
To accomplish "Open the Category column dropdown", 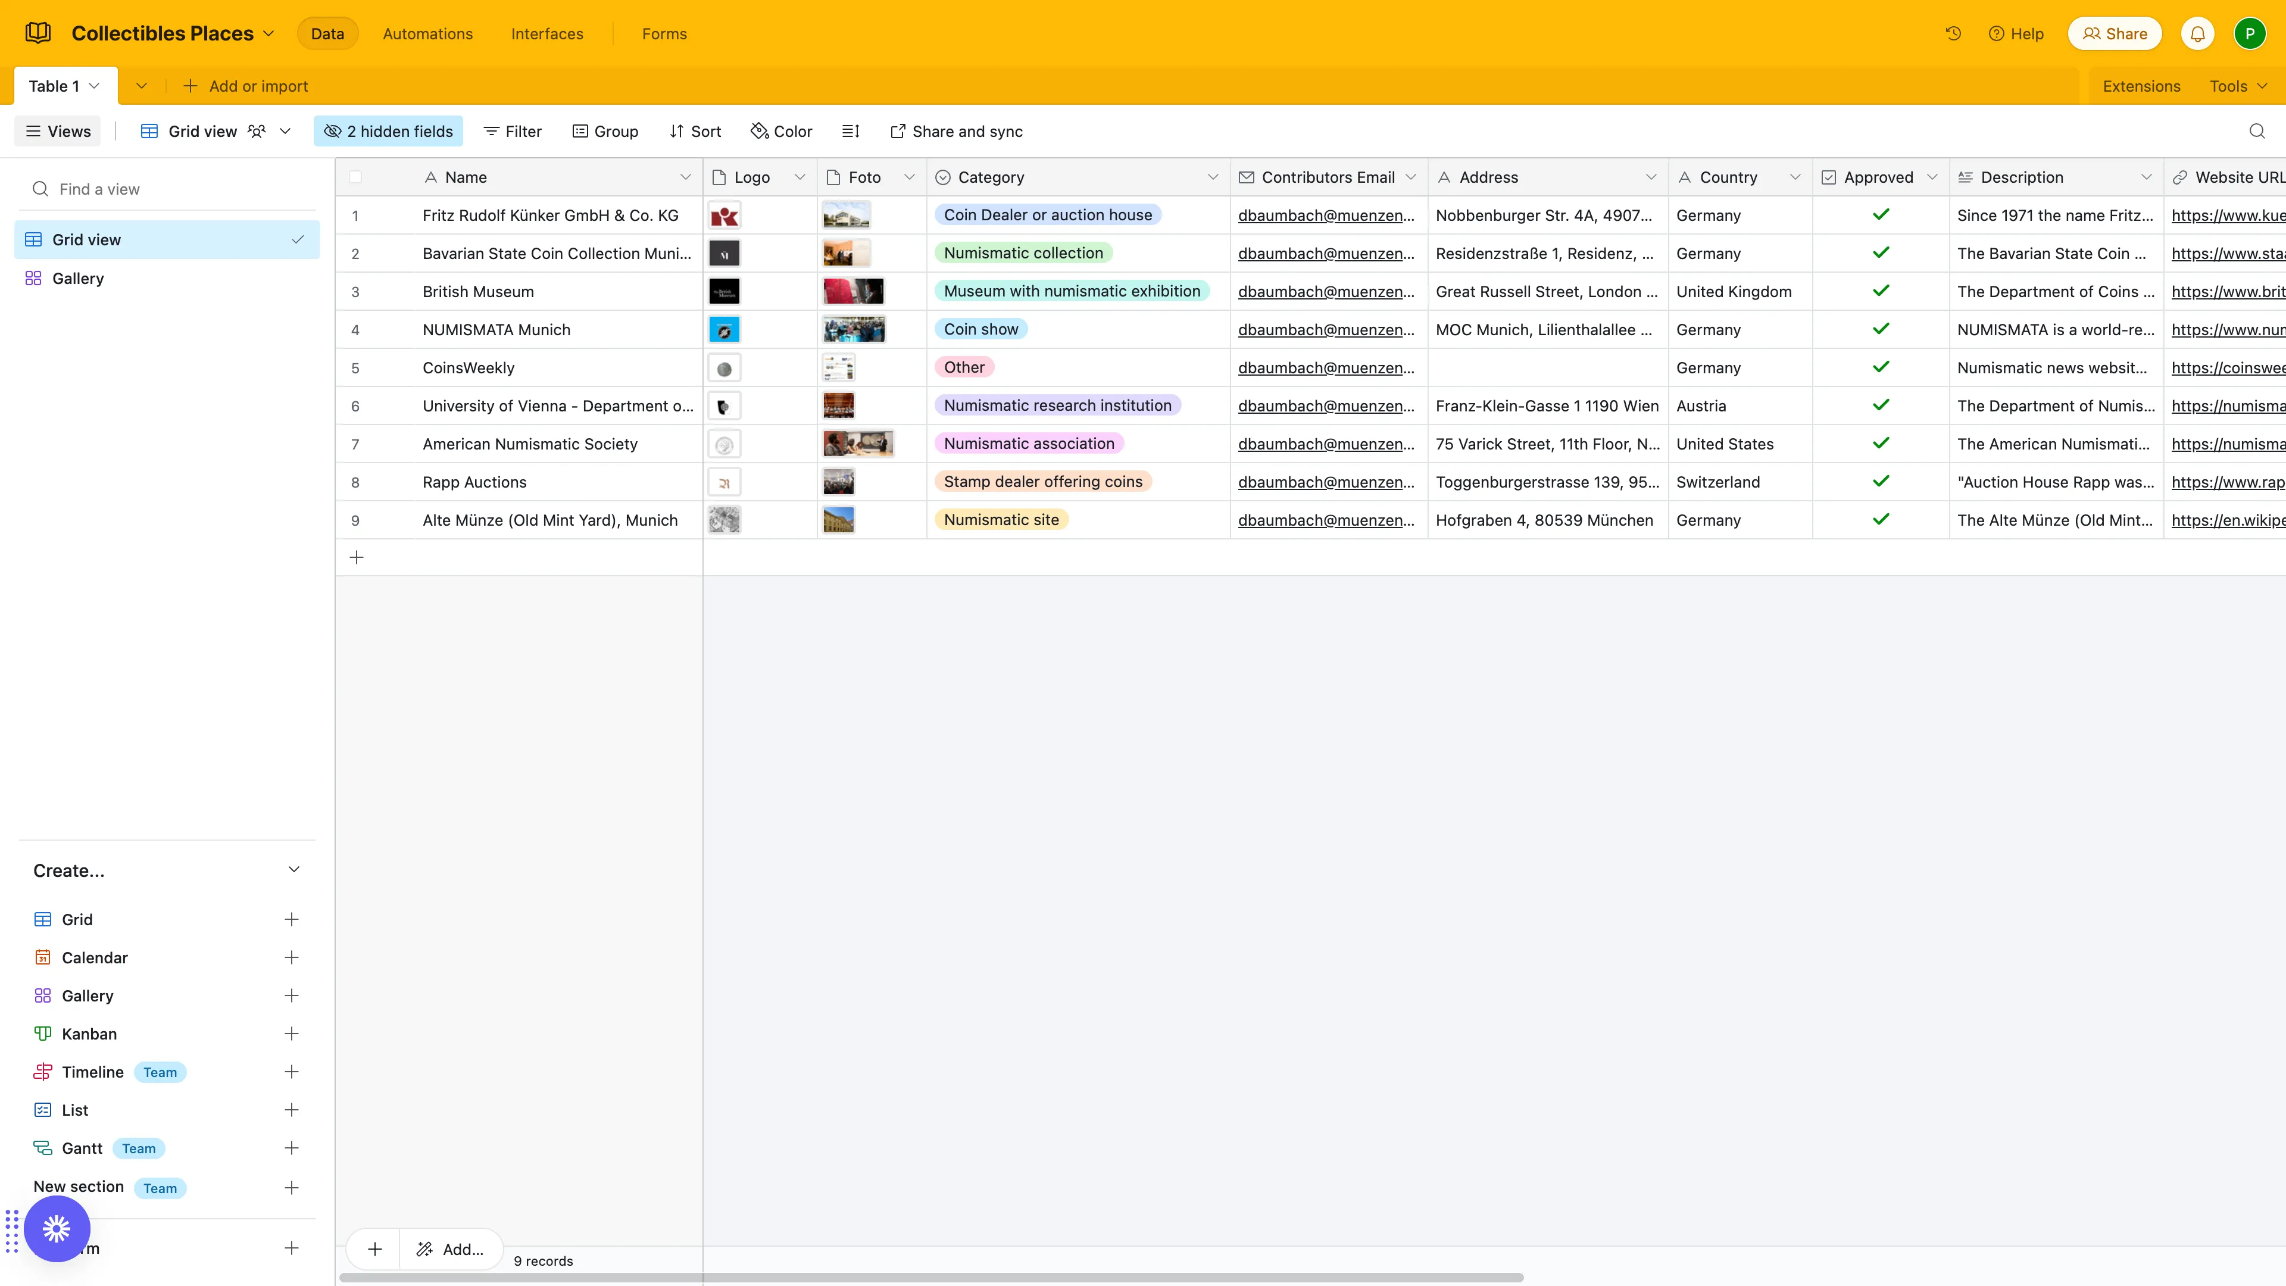I will 1212,177.
